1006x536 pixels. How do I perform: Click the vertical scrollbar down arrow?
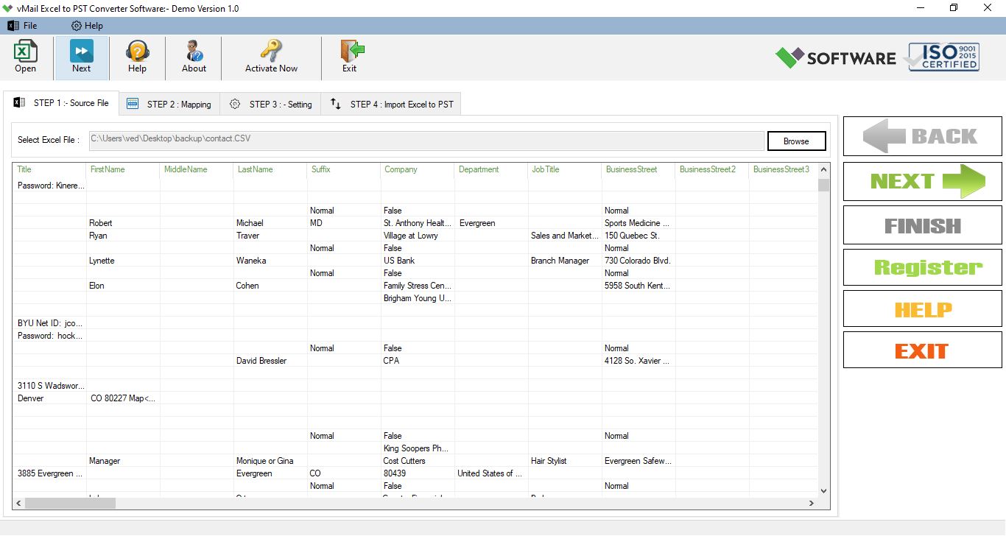pos(823,490)
